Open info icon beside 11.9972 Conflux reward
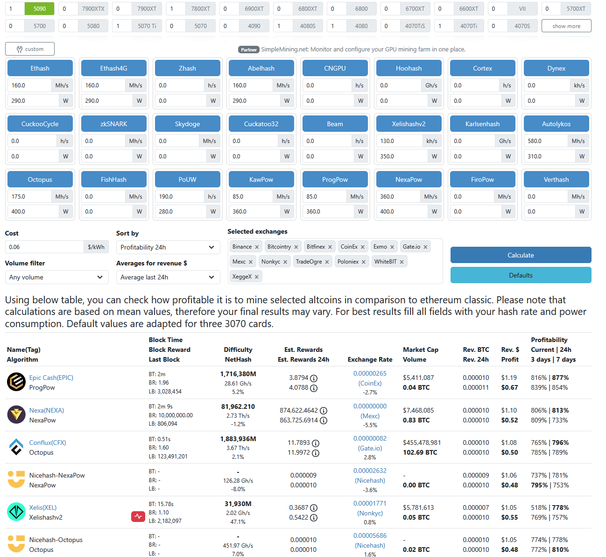The width and height of the screenshot is (606, 557). (x=316, y=453)
